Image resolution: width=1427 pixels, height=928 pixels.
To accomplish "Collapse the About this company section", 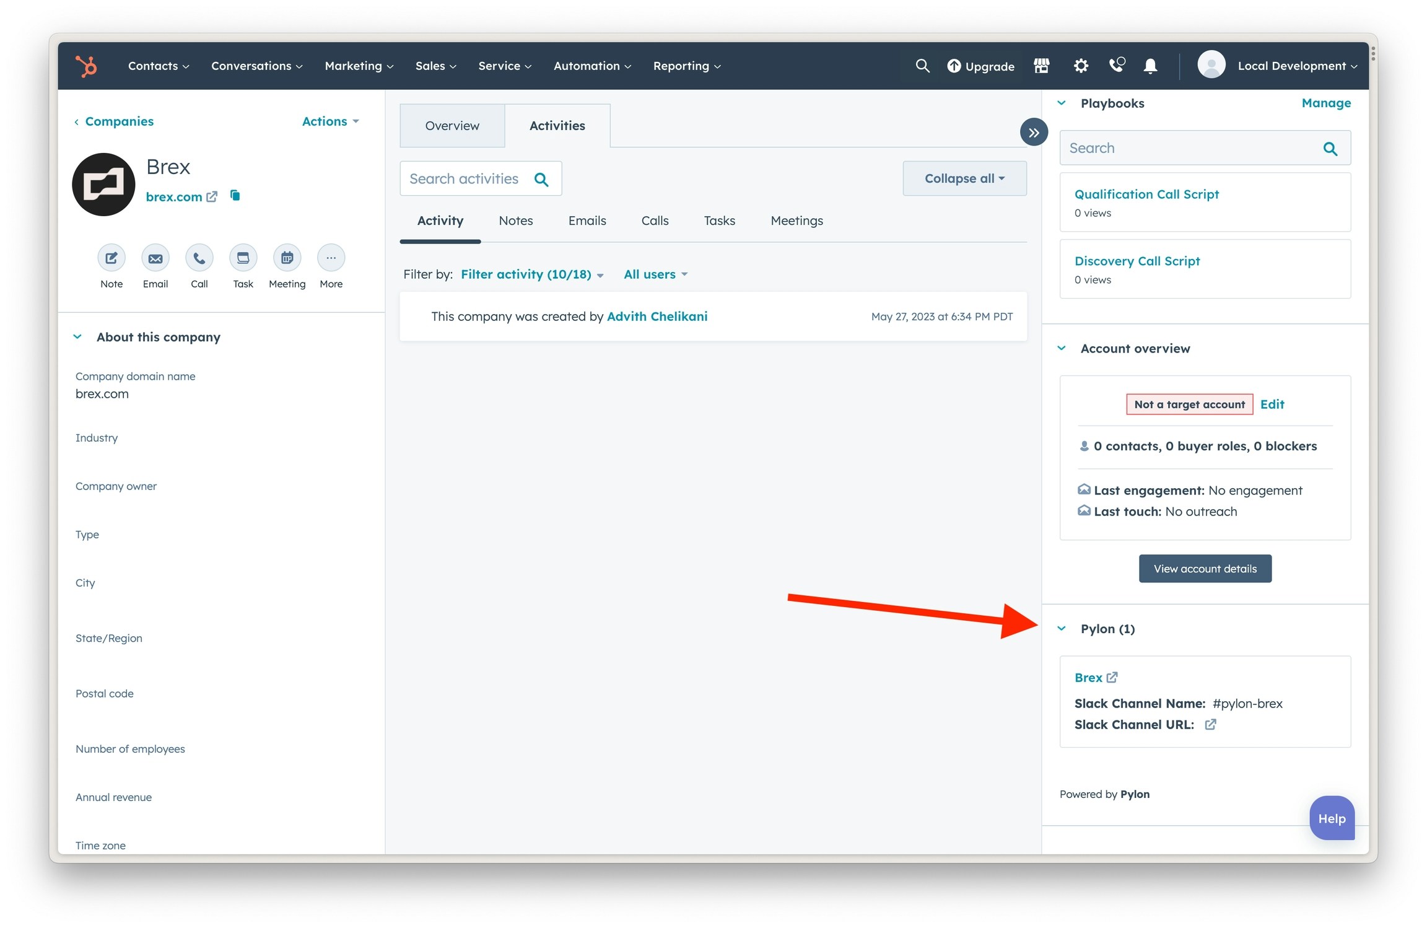I will pos(77,337).
